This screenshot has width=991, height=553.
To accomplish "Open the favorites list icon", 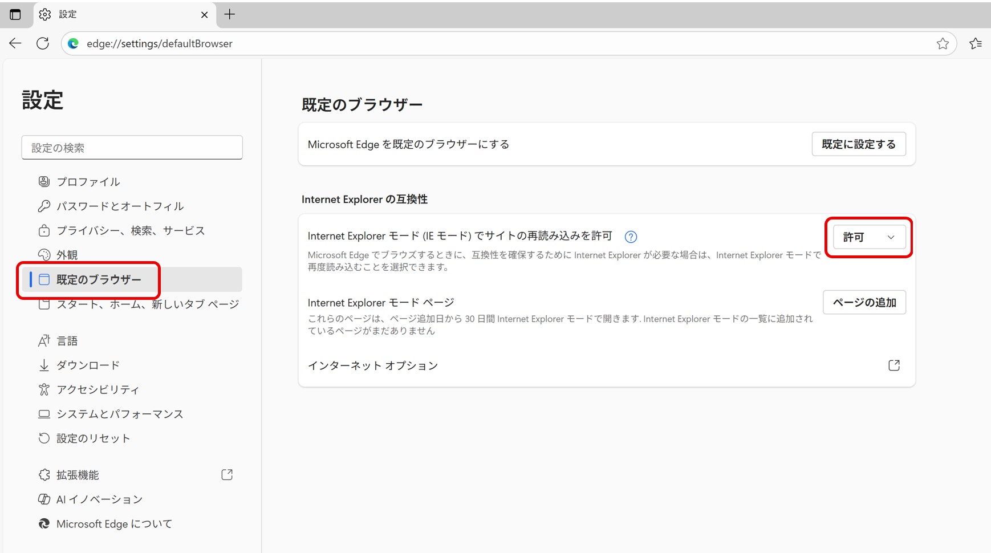I will 975,43.
